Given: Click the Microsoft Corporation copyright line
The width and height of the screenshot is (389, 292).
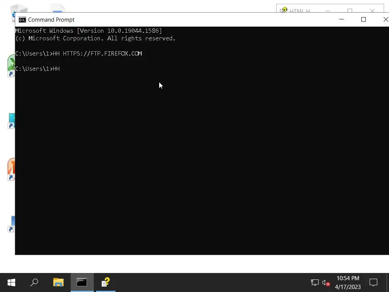Looking at the screenshot, I should pyautogui.click(x=95, y=38).
